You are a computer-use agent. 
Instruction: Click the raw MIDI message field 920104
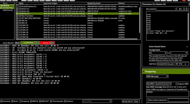[x=167, y=94]
